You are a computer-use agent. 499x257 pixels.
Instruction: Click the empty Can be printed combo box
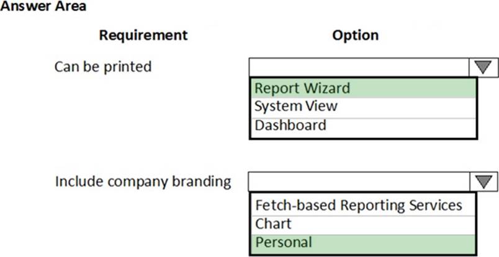359,67
